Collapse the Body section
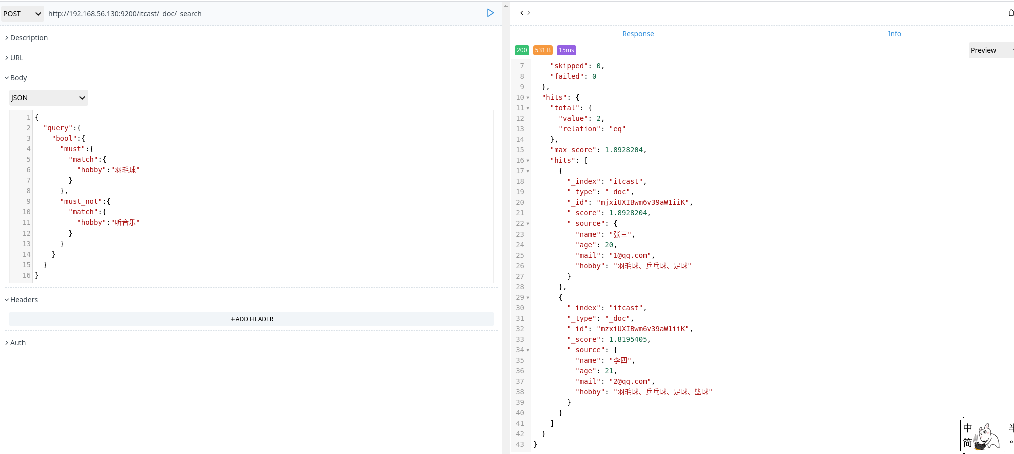The width and height of the screenshot is (1014, 454). pos(18,78)
